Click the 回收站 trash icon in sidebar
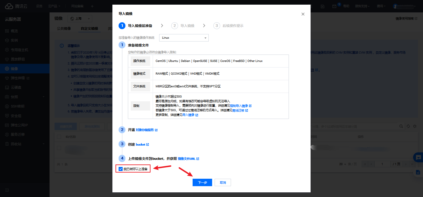The height and width of the screenshot is (197, 423). pos(7,144)
